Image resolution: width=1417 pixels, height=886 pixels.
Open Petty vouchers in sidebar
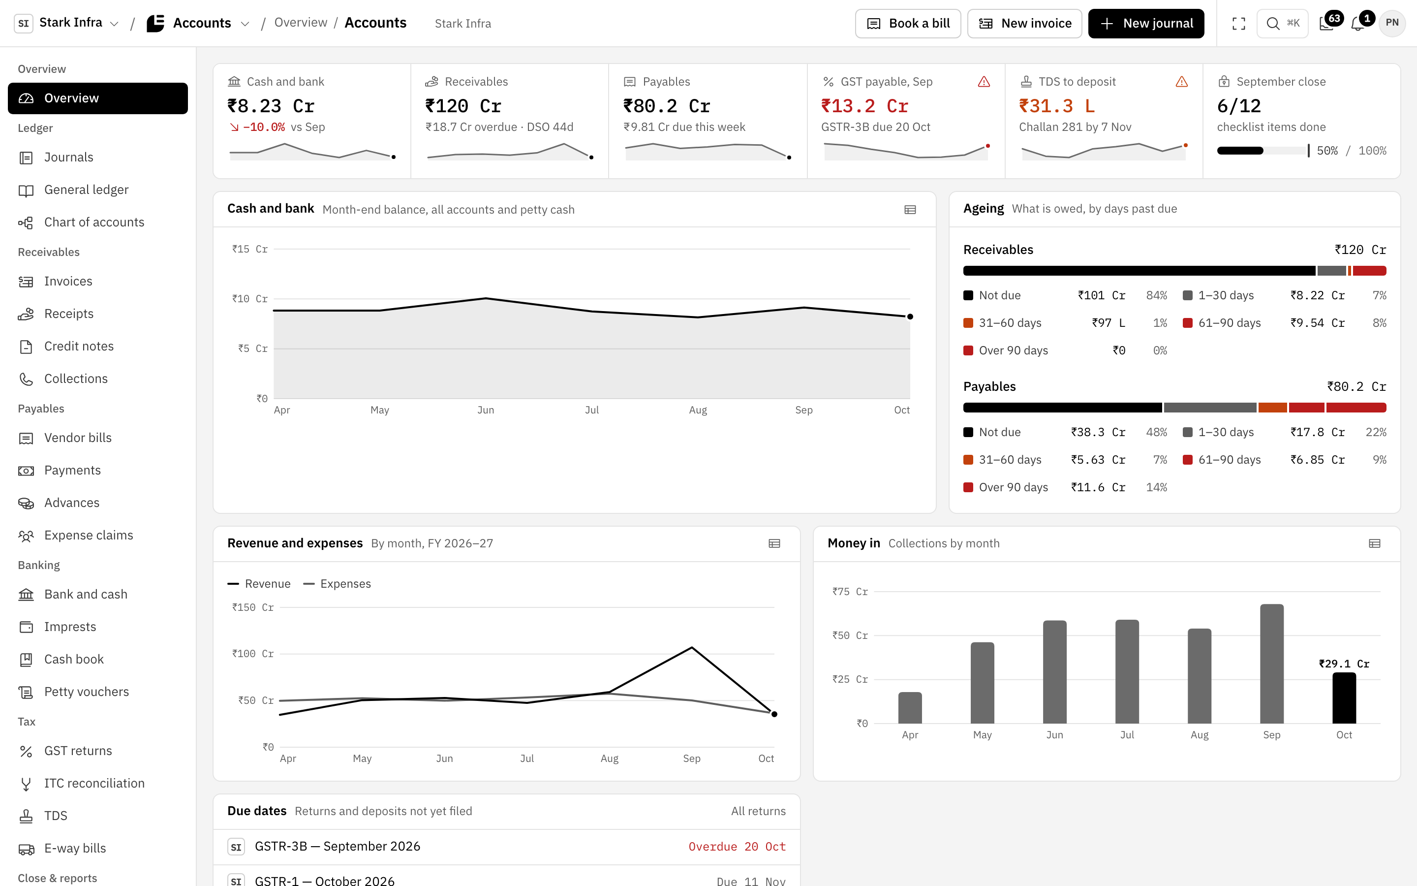(x=98, y=692)
